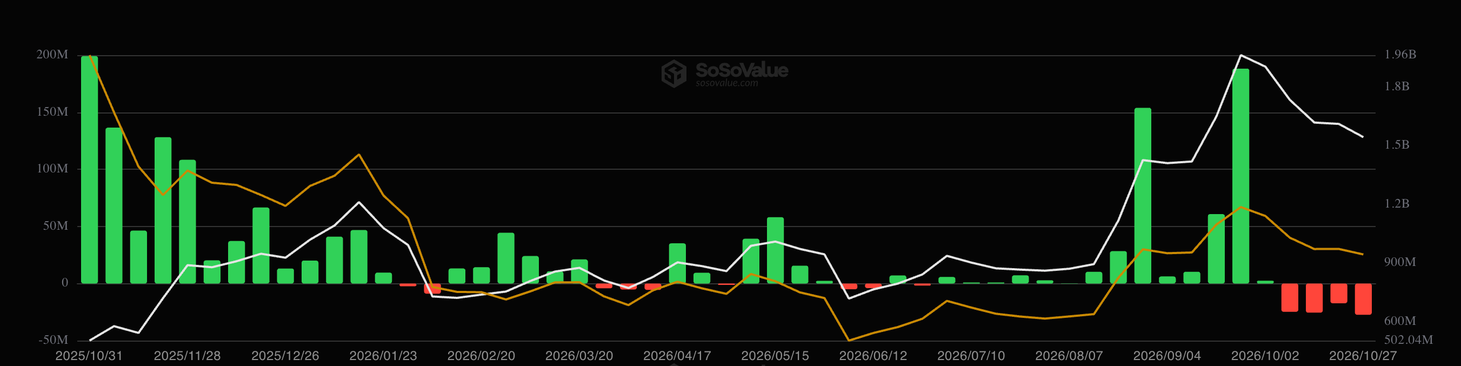
Task: Click the green bar above 2026/02/20
Action: [481, 275]
